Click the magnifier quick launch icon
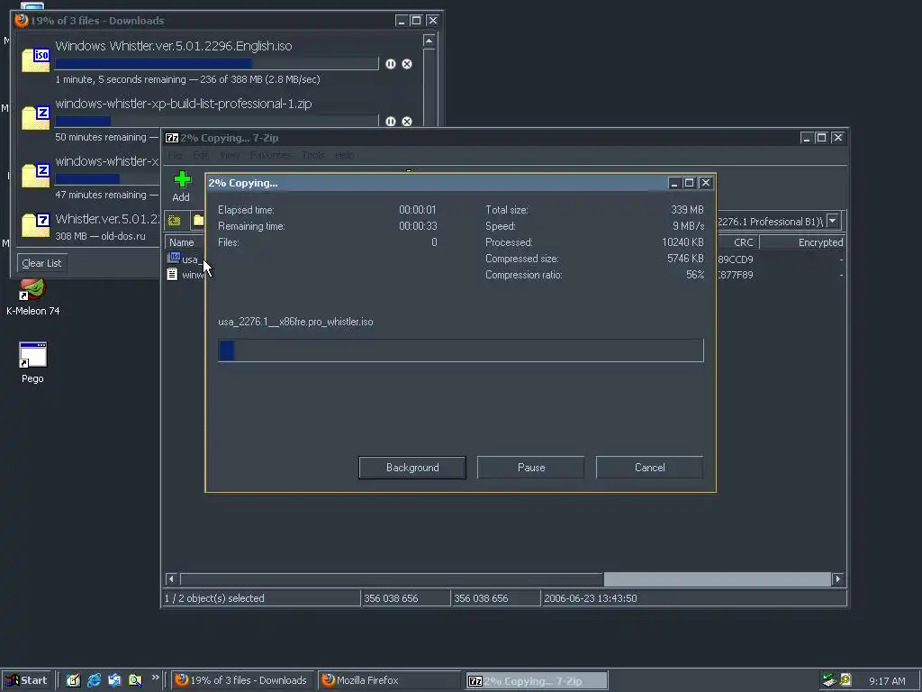 click(135, 680)
